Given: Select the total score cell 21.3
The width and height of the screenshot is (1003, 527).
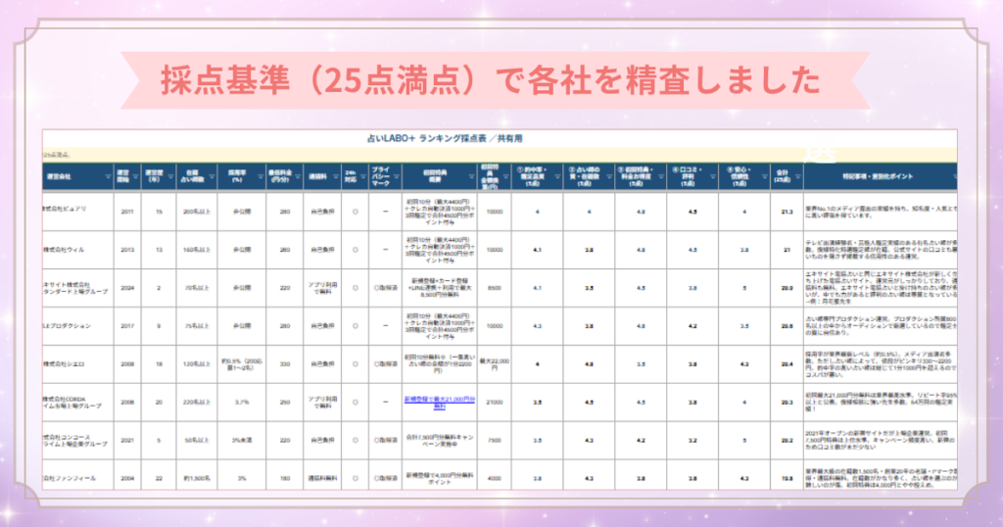Looking at the screenshot, I should click(787, 212).
